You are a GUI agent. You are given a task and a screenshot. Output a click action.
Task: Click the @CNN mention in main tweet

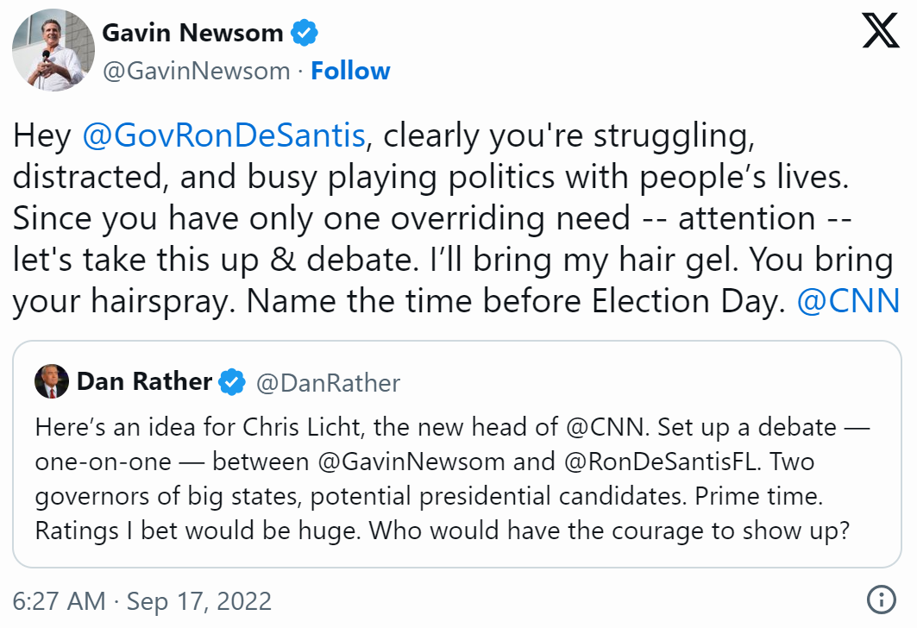849,301
